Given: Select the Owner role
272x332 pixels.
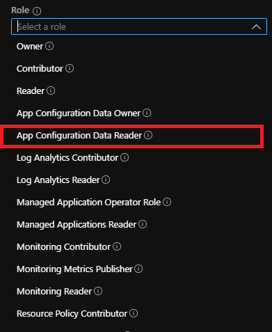Looking at the screenshot, I should (30, 47).
